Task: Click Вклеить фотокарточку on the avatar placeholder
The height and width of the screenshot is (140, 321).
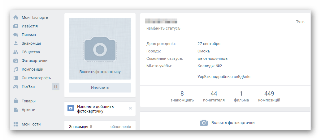Action: click(100, 72)
